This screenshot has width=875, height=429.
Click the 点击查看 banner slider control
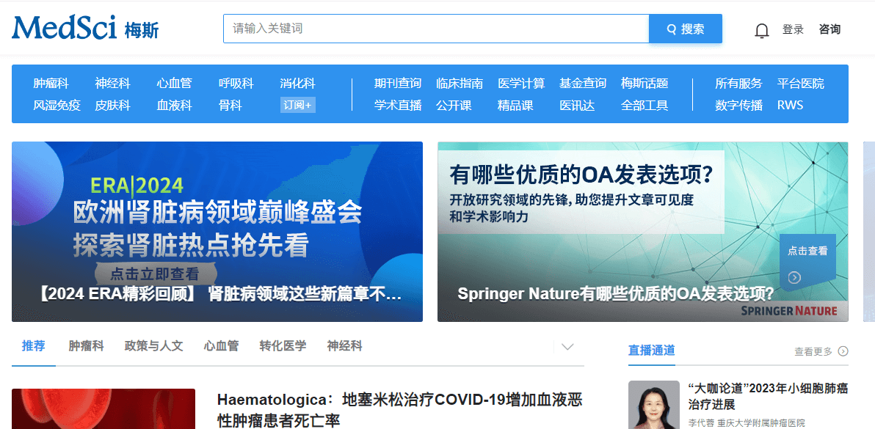pyautogui.click(x=807, y=258)
